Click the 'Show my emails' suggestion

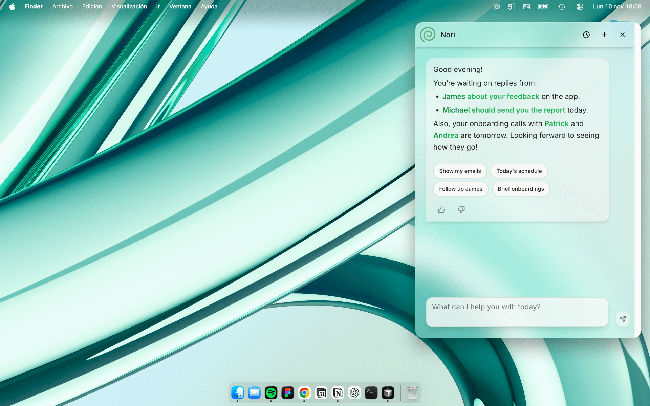(460, 171)
